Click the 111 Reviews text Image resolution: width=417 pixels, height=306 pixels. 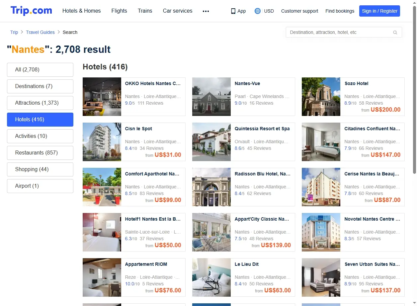coord(150,103)
